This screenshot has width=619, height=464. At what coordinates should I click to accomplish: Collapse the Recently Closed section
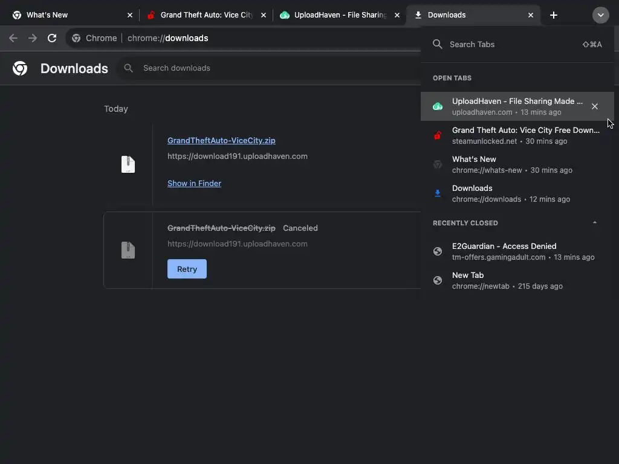pos(595,223)
